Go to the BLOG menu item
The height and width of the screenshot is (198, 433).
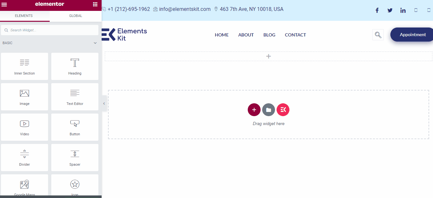click(x=269, y=35)
